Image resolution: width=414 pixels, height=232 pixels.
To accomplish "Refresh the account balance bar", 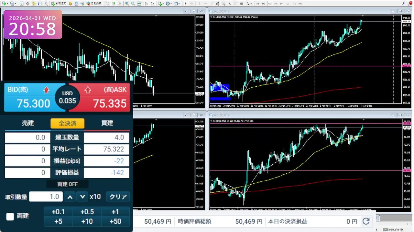I will pyautogui.click(x=366, y=221).
